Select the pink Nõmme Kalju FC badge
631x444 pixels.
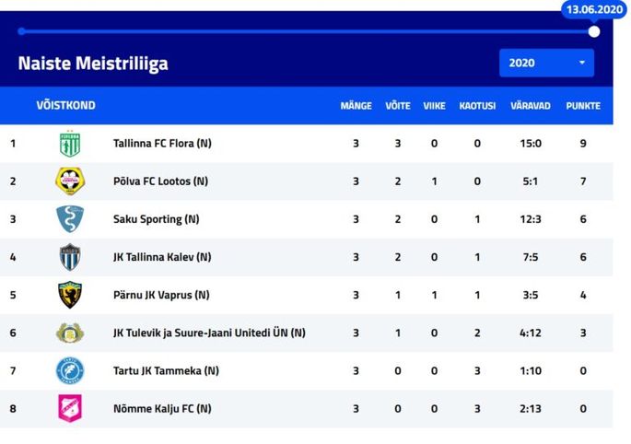[70, 408]
